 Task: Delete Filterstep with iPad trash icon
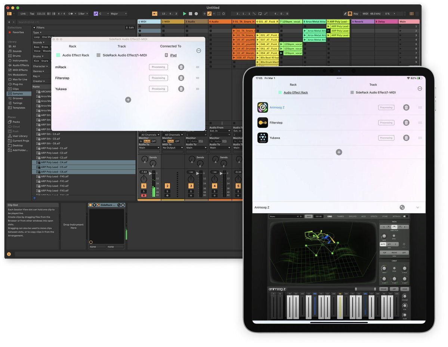(x=406, y=122)
